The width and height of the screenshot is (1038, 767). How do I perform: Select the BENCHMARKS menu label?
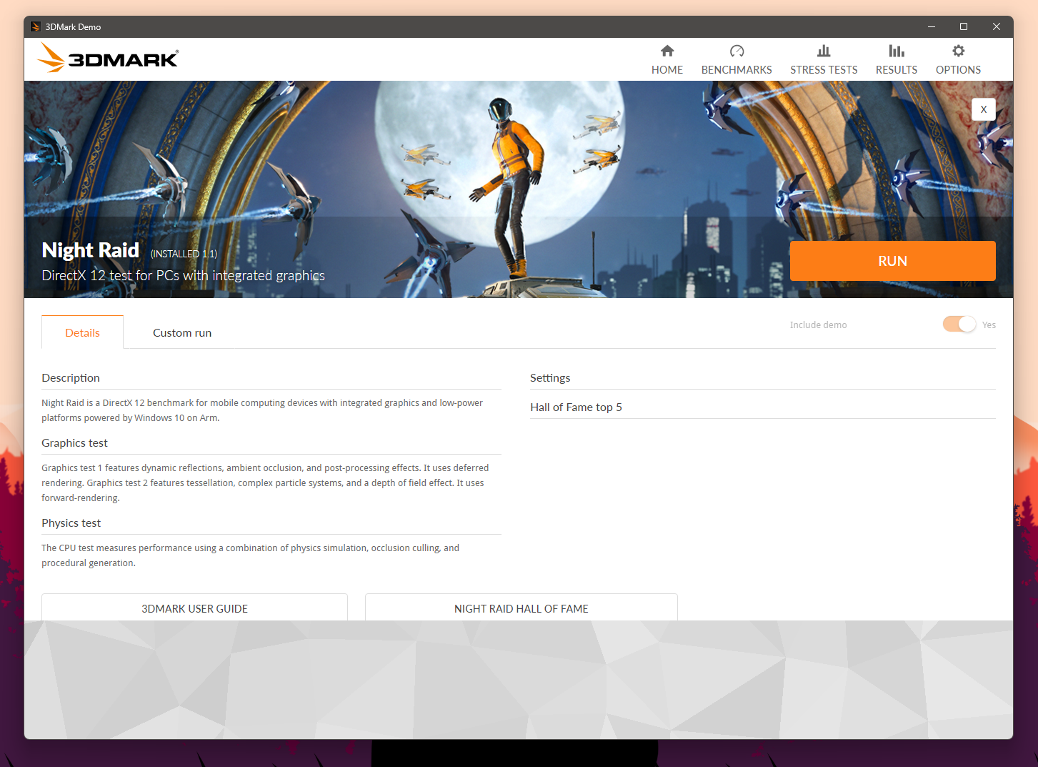(737, 70)
